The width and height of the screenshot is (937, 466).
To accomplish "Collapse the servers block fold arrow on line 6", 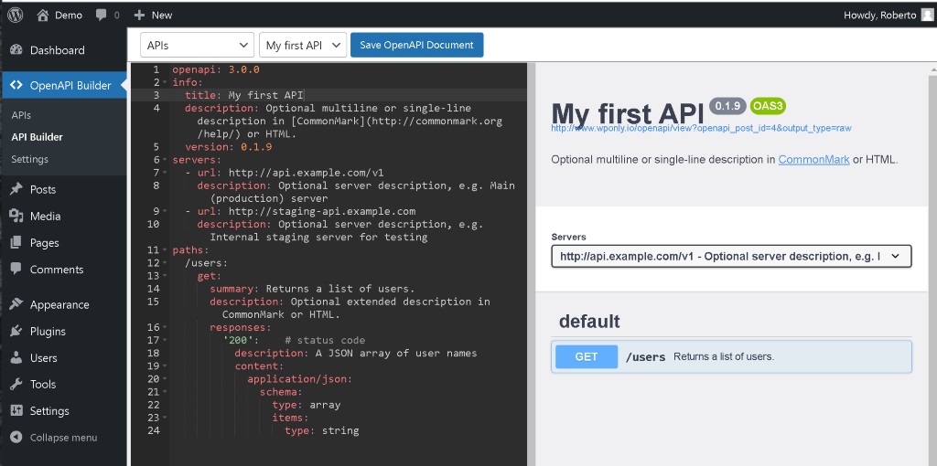I will point(165,160).
